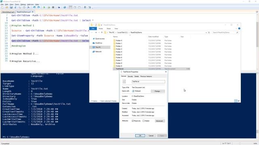Open the Security tab in Properties dialog
The height and width of the screenshot is (145, 259).
(x=130, y=77)
